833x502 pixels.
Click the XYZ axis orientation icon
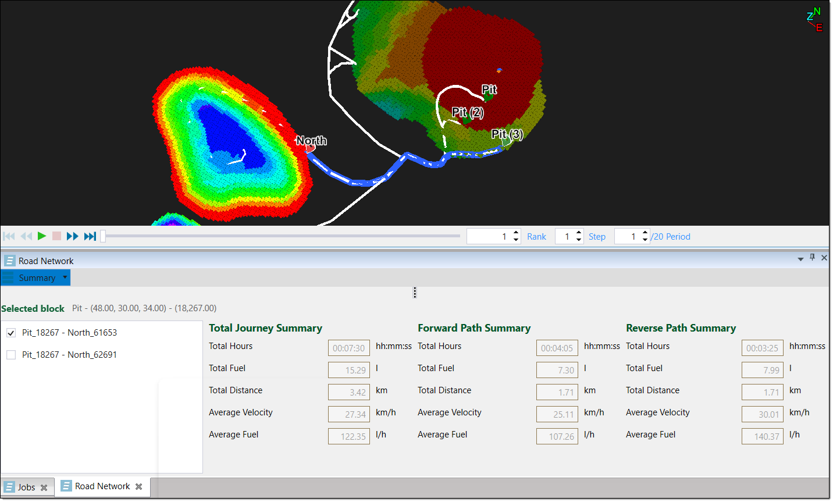[x=814, y=19]
